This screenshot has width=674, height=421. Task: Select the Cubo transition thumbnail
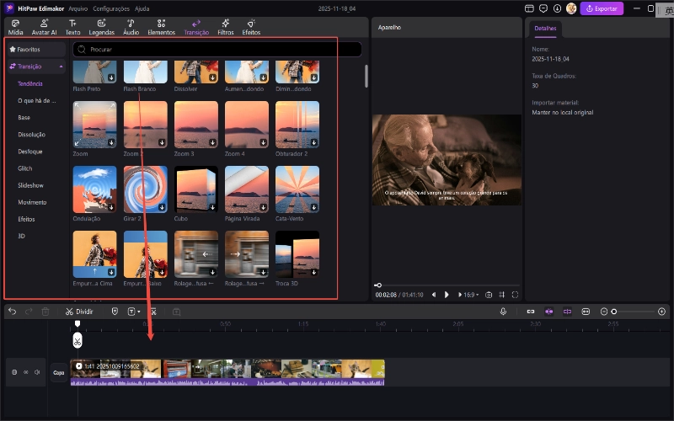coord(196,189)
